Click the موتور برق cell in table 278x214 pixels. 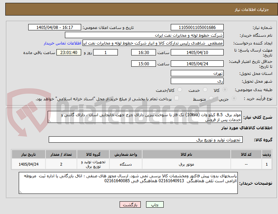pos(186,164)
